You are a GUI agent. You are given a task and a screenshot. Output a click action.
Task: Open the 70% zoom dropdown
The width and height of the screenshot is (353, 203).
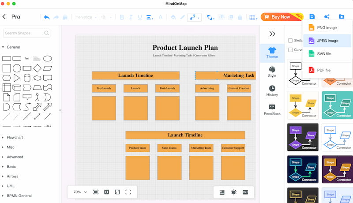pos(80,192)
